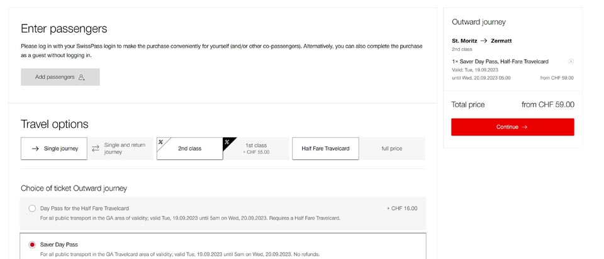This screenshot has height=259, width=604.
Task: Click the arrow between St. Moritz and Zermatt
Action: point(484,41)
